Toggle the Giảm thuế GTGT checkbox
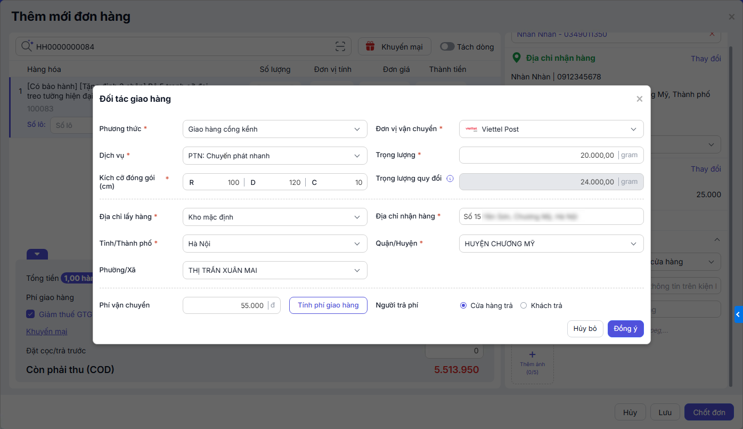 (x=31, y=314)
